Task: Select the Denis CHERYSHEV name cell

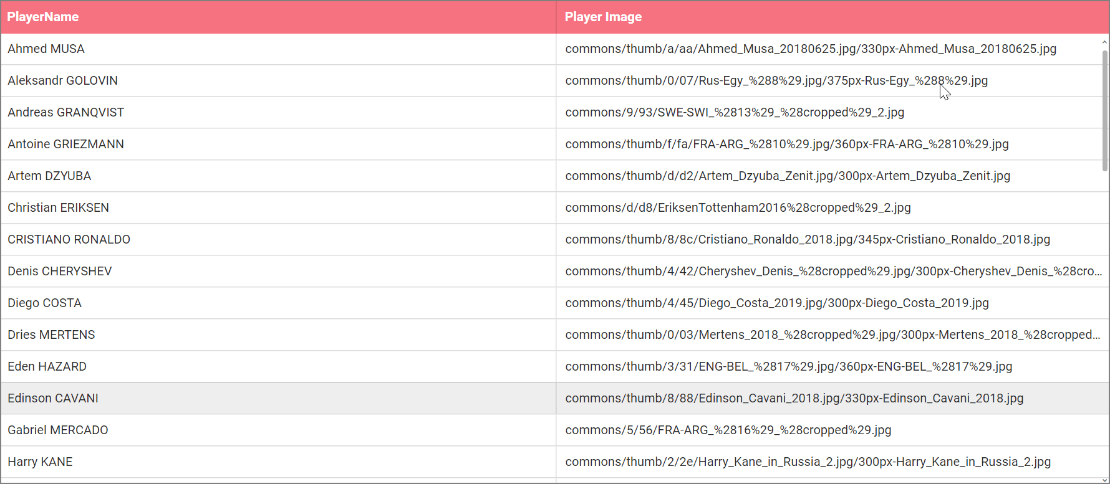Action: pos(278,271)
